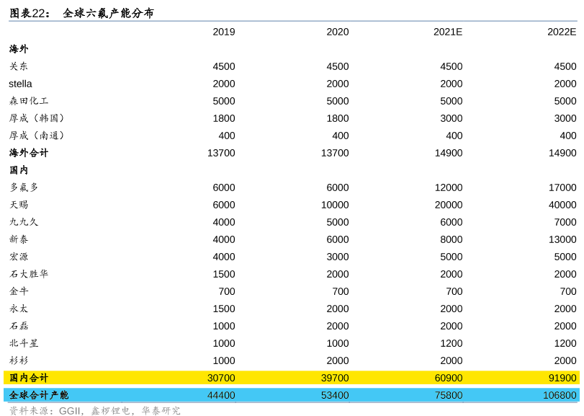Click 新泰 2021E value 8000

click(x=452, y=239)
